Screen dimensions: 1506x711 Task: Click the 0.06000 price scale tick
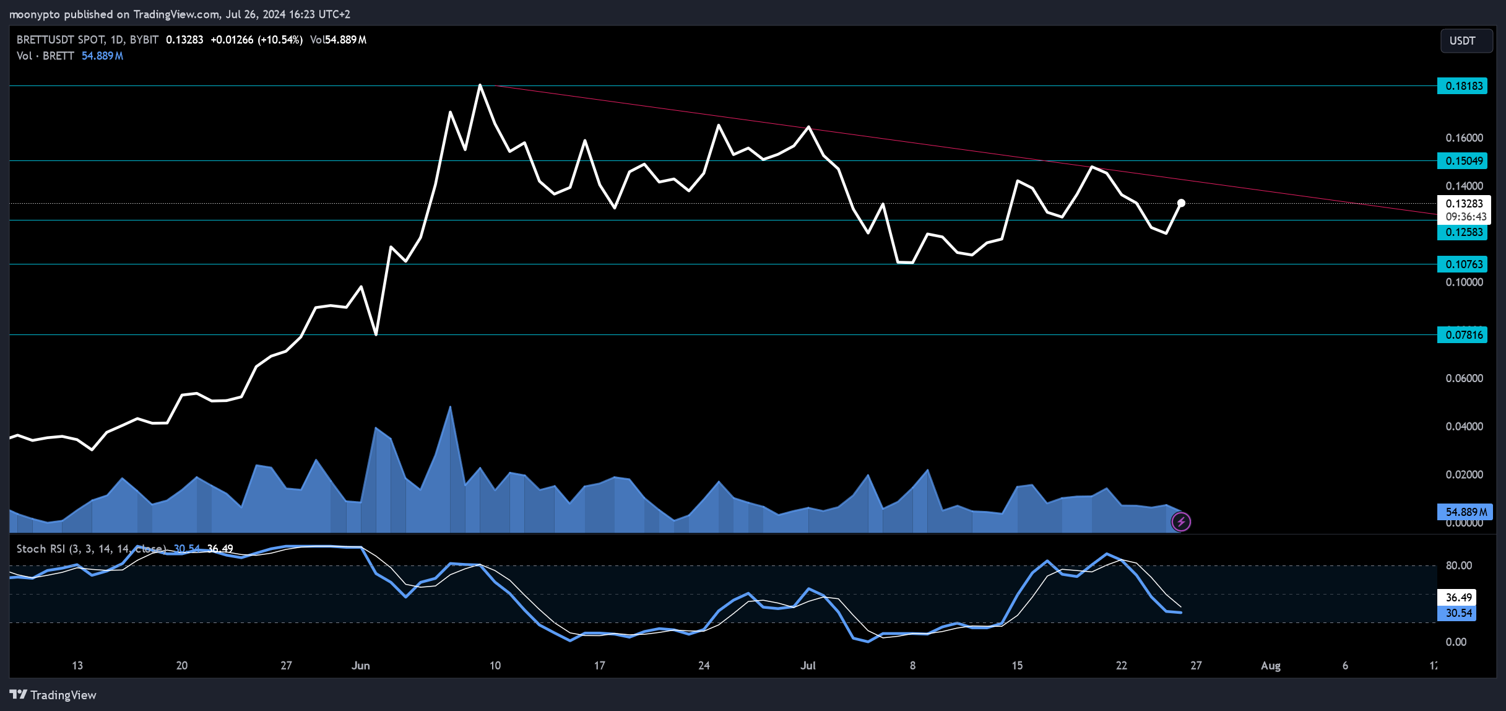[x=1464, y=378]
